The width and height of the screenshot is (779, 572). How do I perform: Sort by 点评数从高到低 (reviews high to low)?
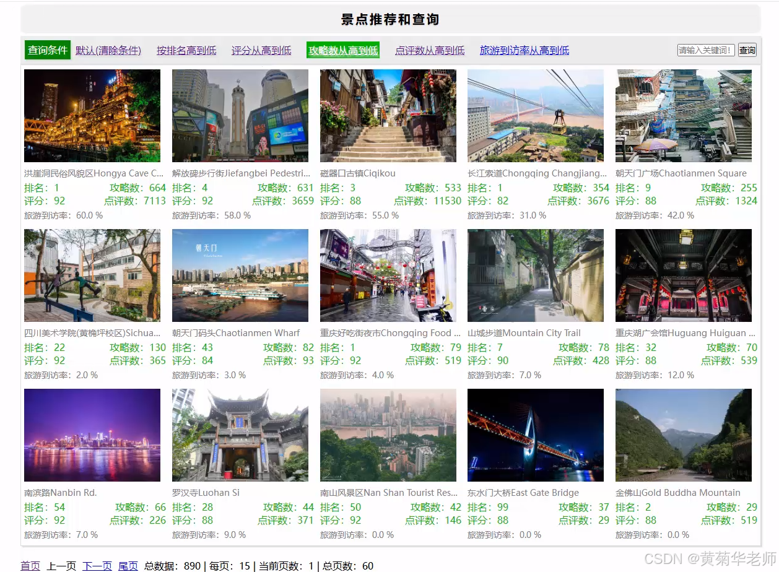pyautogui.click(x=429, y=50)
